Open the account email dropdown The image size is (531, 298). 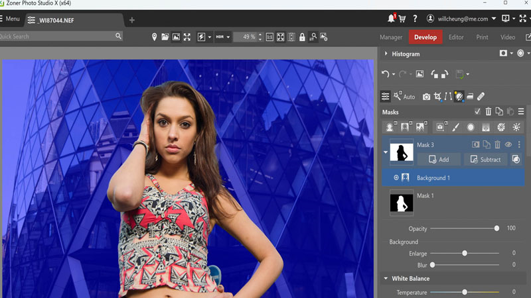point(494,19)
